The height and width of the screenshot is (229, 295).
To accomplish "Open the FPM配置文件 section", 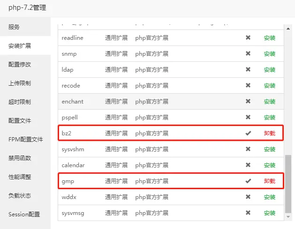I will pos(25,139).
